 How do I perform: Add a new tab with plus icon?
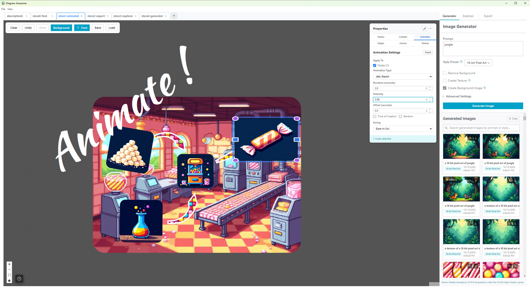tap(174, 16)
